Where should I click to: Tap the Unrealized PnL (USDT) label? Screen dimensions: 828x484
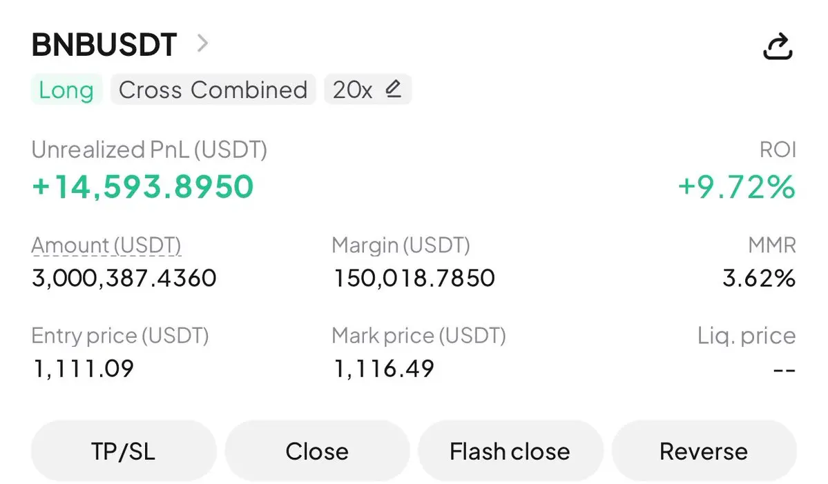pyautogui.click(x=149, y=150)
